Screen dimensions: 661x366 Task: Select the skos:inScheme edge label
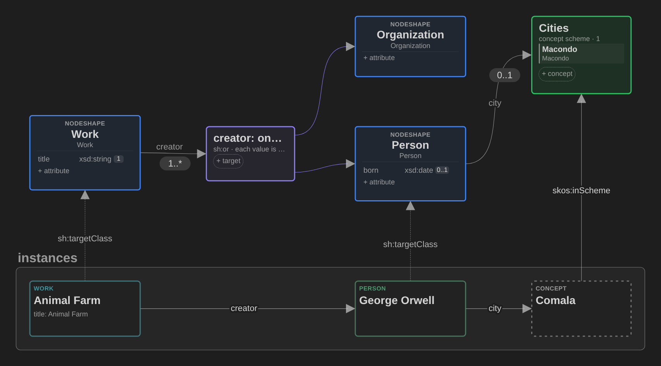point(581,191)
